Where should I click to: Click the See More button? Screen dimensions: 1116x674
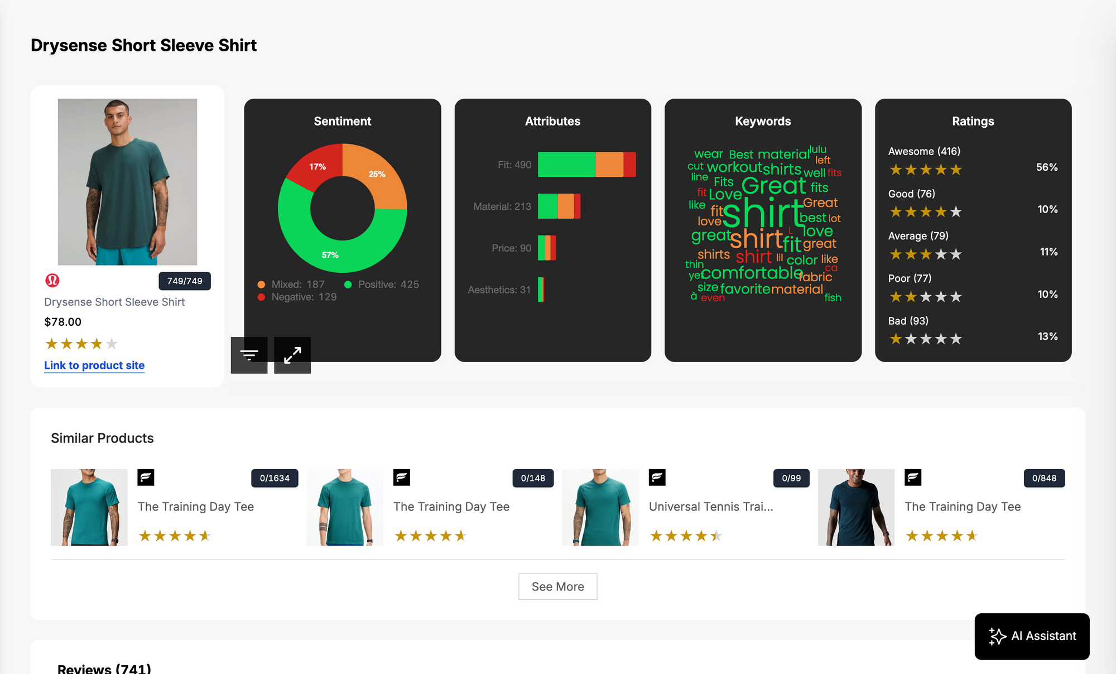[x=557, y=586]
